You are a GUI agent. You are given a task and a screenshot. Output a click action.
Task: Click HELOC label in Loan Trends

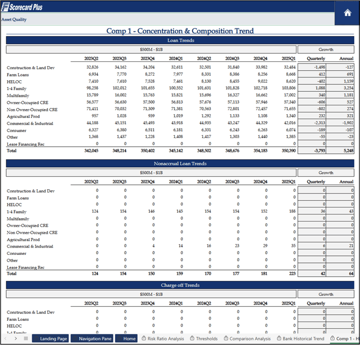(x=14, y=82)
